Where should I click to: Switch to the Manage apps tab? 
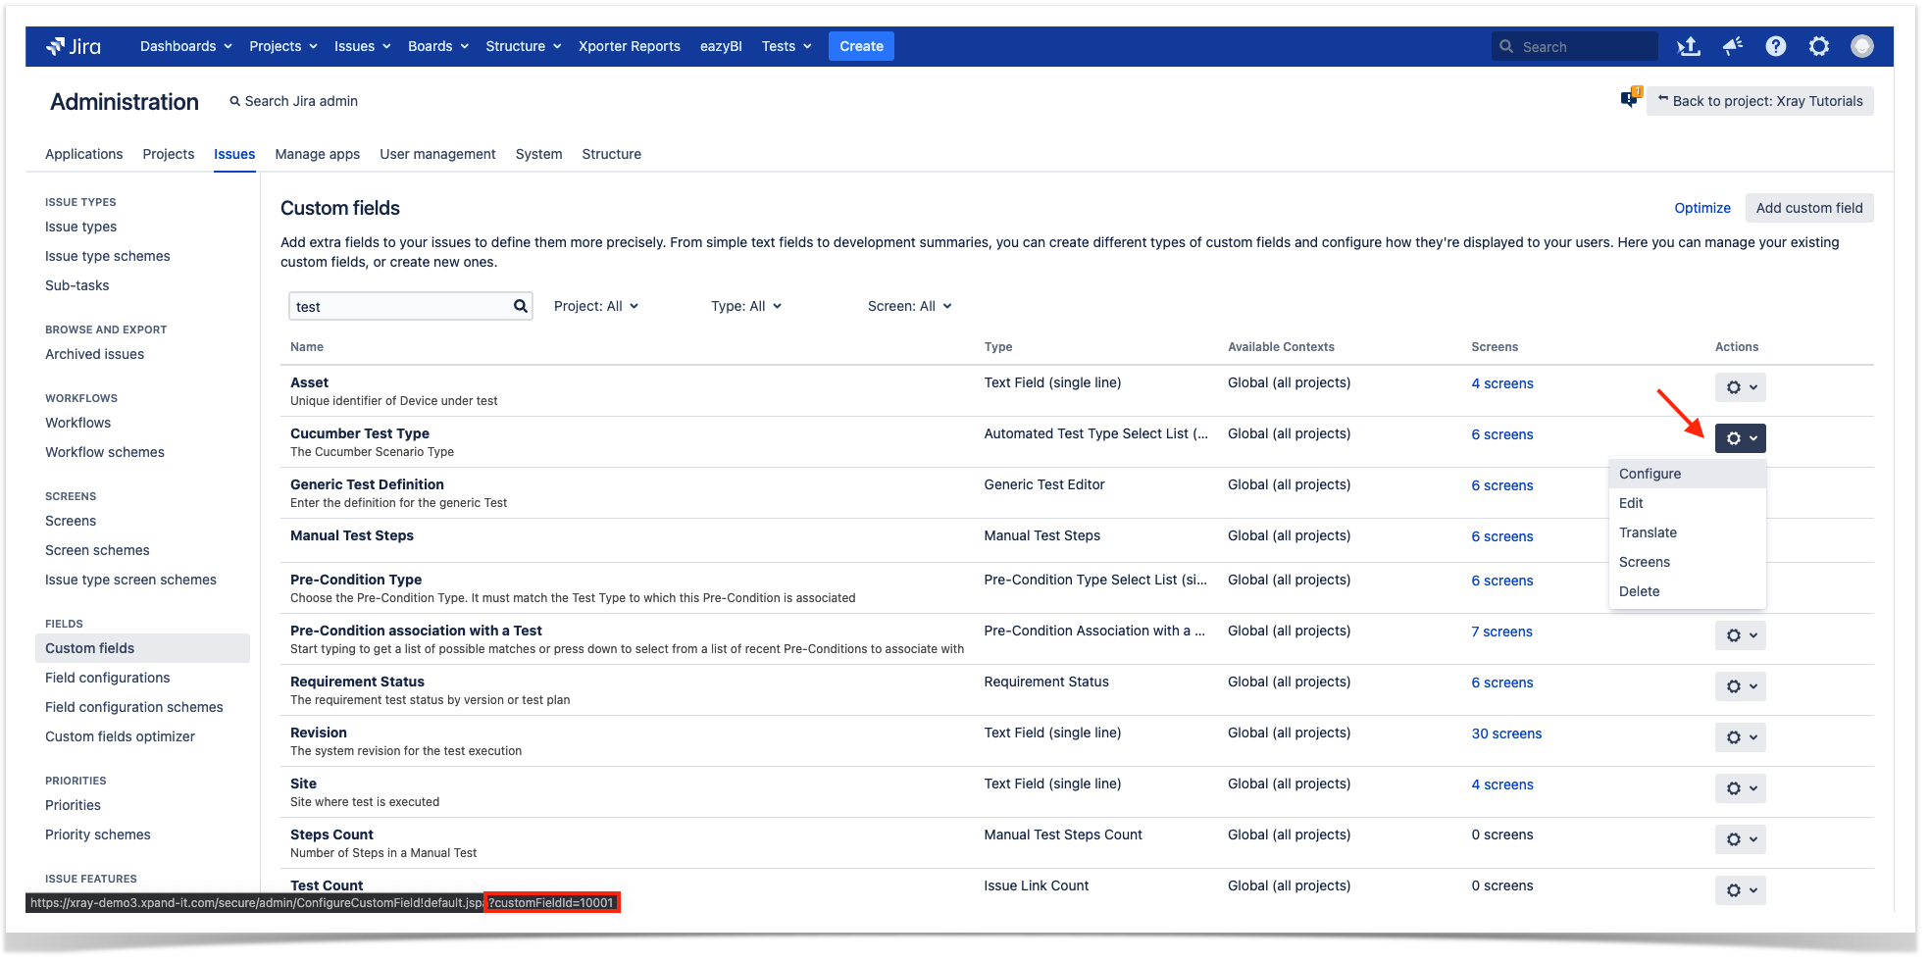317,154
